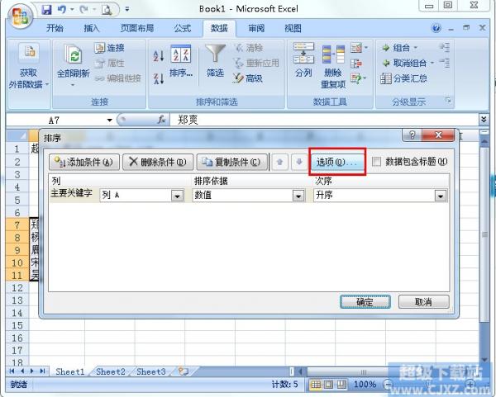The width and height of the screenshot is (496, 397).
Task: Expand the formula bar
Action: point(484,119)
